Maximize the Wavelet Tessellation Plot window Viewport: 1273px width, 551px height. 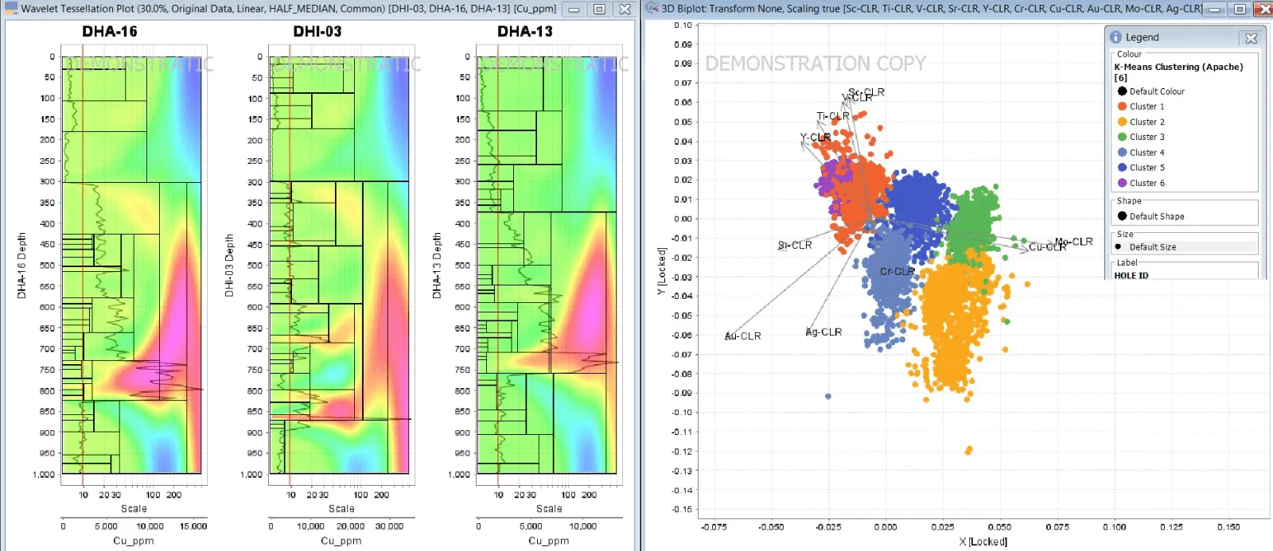599,10
